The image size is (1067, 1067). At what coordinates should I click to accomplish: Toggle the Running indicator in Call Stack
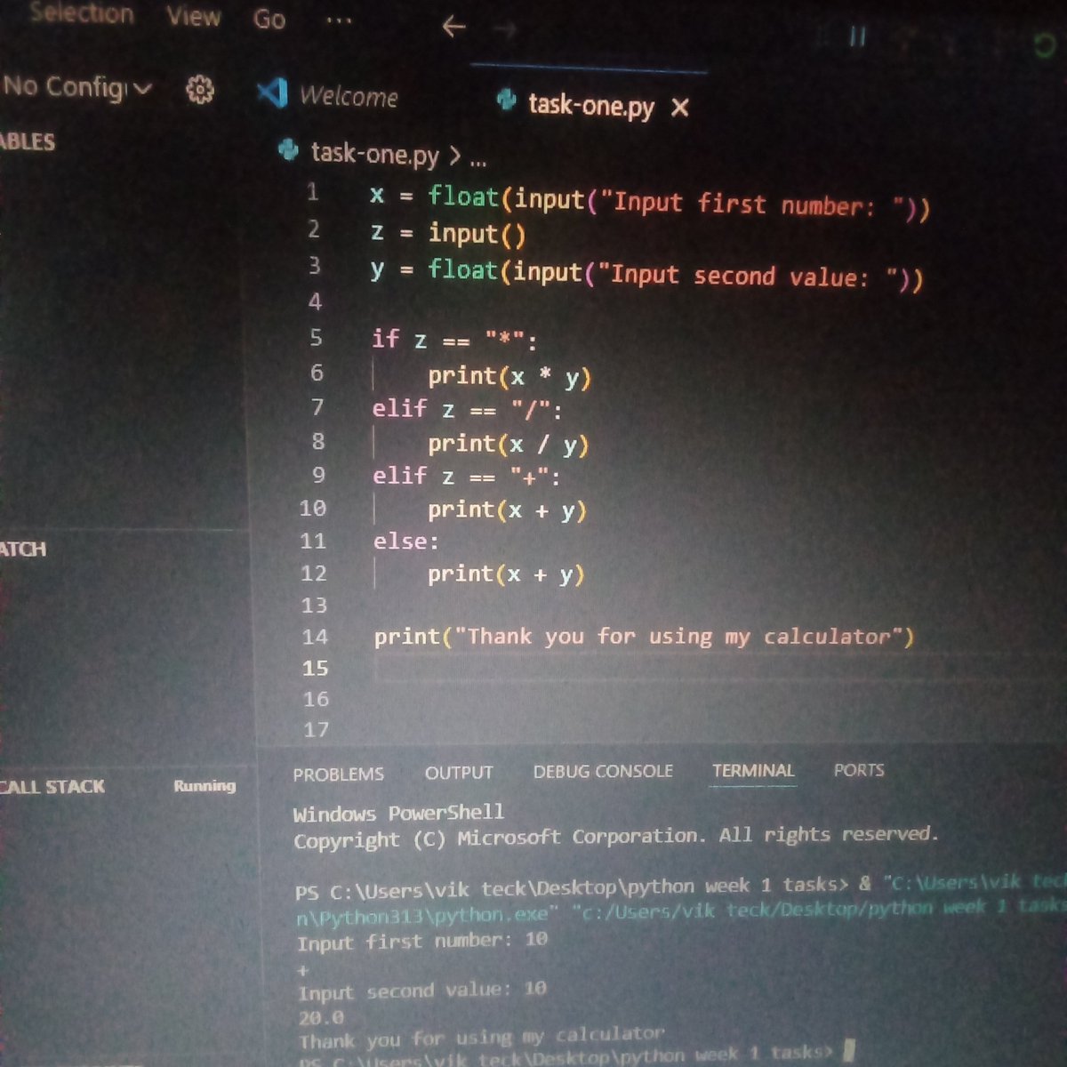[x=204, y=787]
